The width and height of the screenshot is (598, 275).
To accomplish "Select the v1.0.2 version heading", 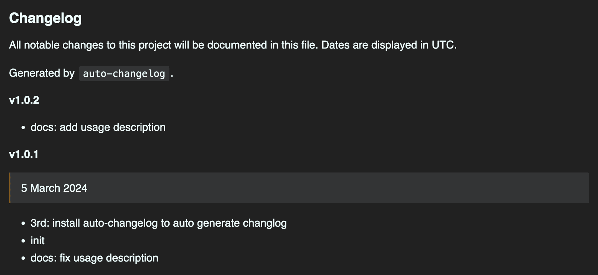I will tap(24, 100).
